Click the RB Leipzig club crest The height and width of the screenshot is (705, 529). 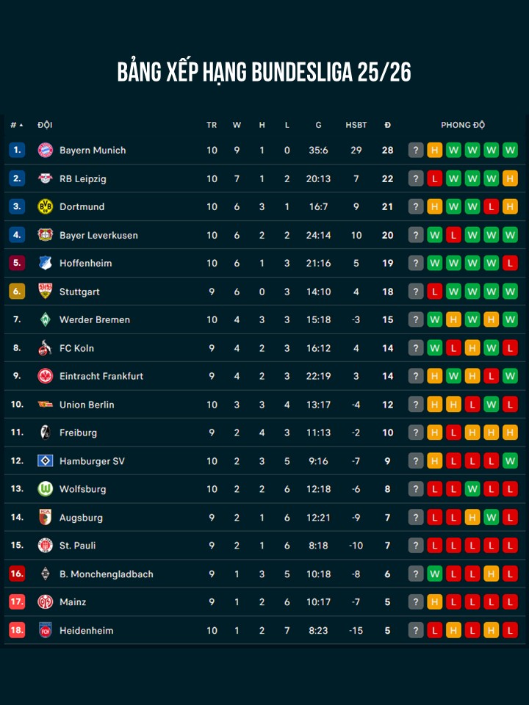pyautogui.click(x=46, y=178)
